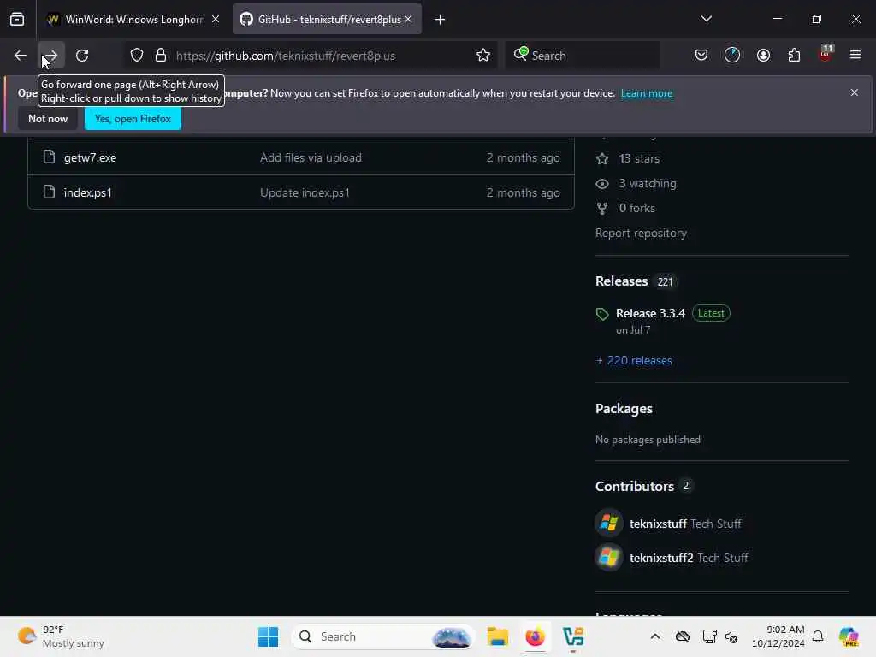This screenshot has height=657, width=876.
Task: Dismiss the Firefox notification bar
Action: pos(855,92)
